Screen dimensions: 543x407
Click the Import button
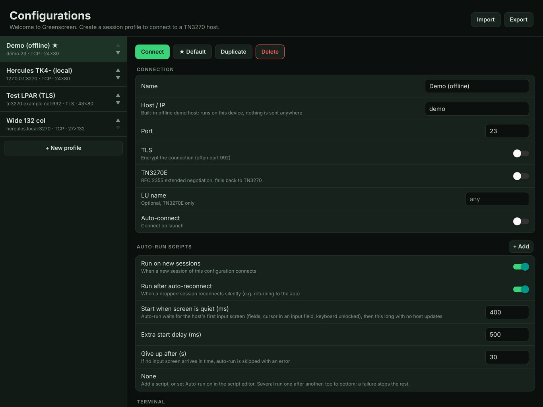click(x=486, y=19)
